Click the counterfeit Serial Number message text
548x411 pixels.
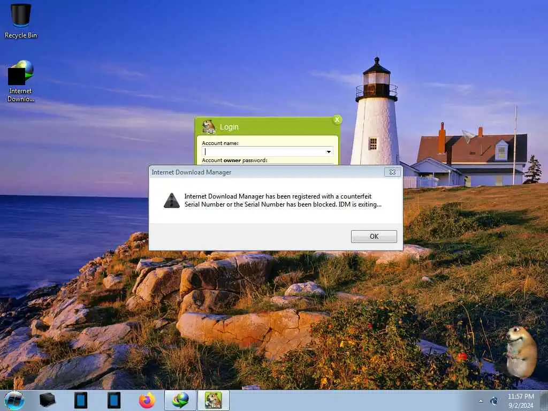point(283,200)
